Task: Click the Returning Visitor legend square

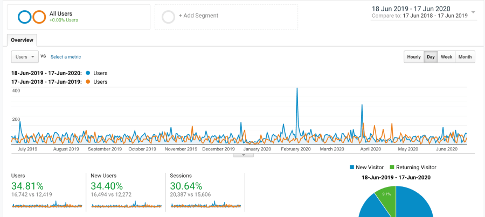Action: [392, 168]
